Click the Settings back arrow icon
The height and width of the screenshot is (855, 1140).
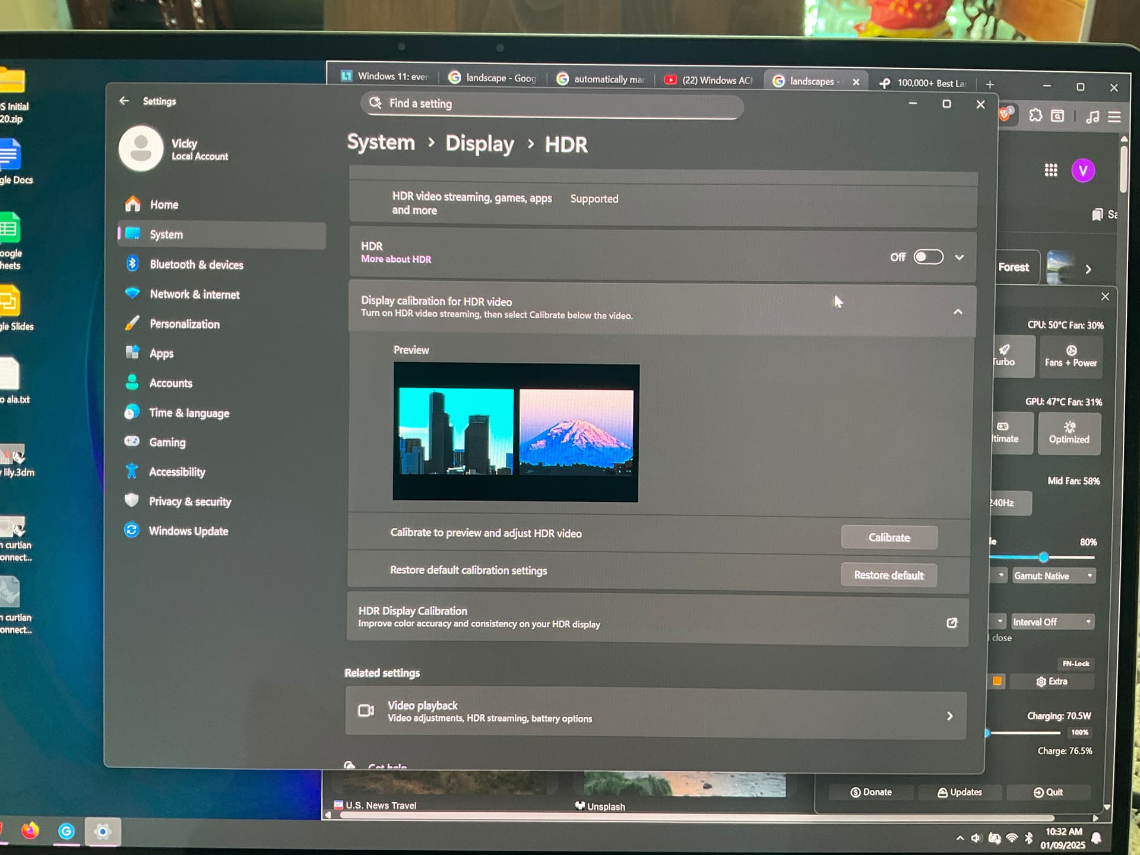pyautogui.click(x=124, y=101)
